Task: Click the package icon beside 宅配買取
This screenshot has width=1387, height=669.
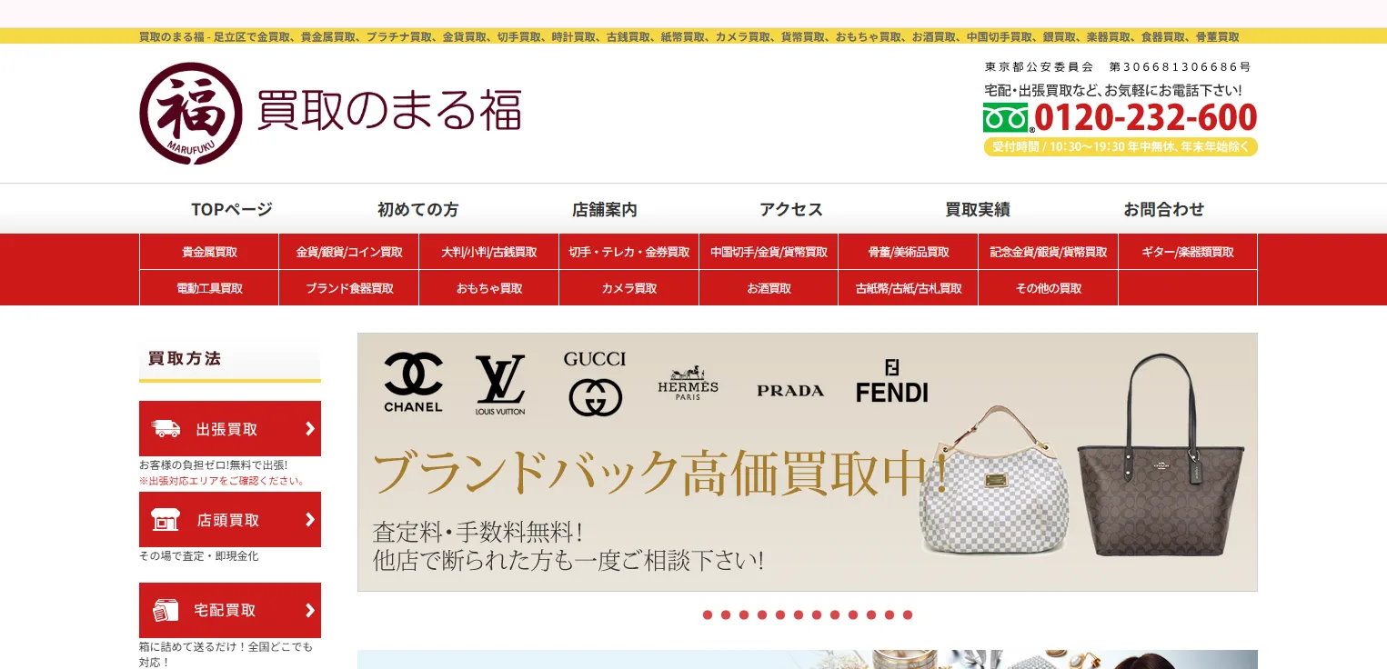Action: click(x=166, y=610)
